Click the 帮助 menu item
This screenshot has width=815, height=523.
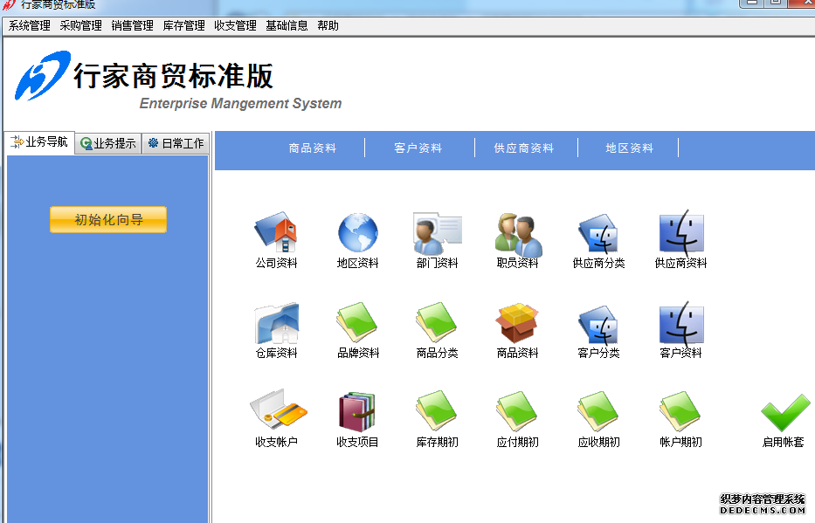point(328,25)
